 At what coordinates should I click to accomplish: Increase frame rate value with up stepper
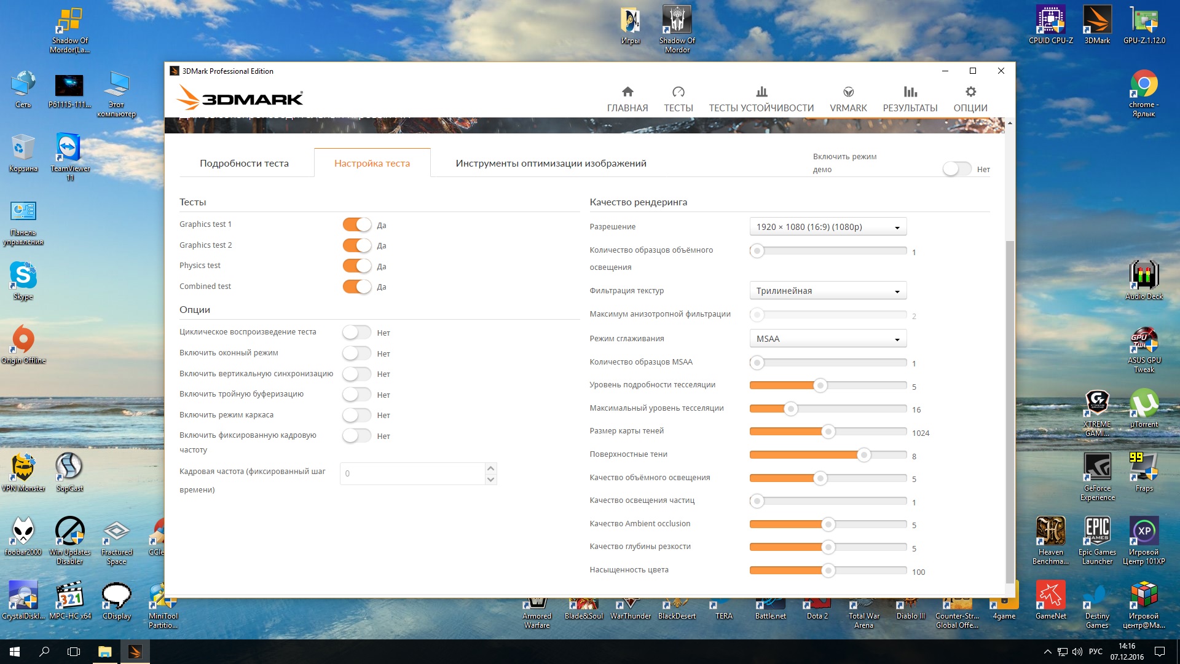(490, 468)
